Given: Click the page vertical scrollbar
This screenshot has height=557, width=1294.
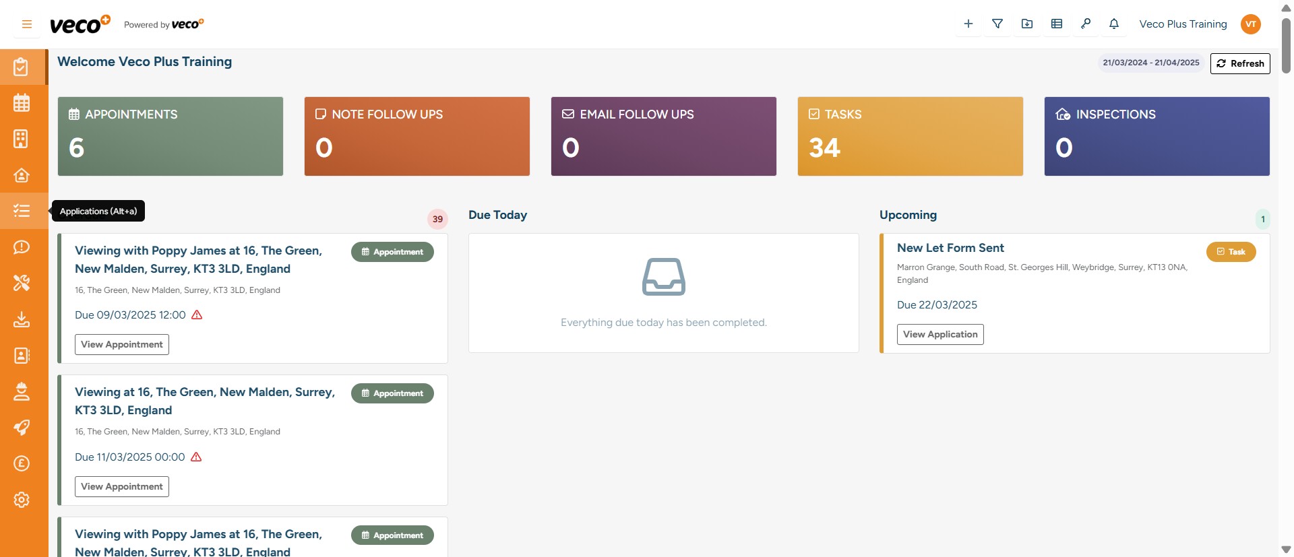Looking at the screenshot, I should 1286,47.
